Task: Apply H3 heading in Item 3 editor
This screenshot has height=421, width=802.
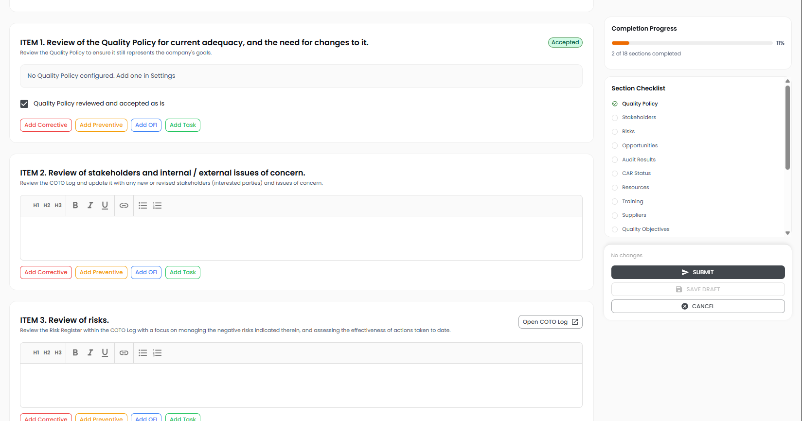Action: point(58,353)
